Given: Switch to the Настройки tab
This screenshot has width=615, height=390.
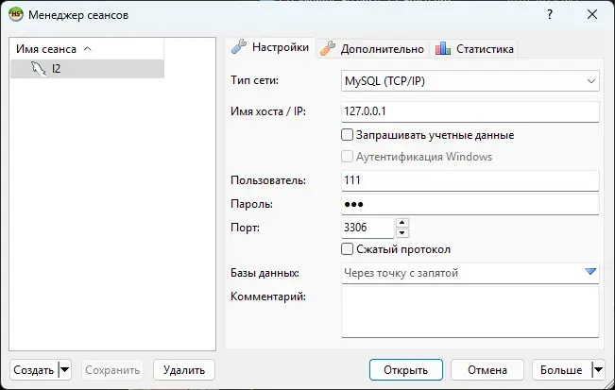Looking at the screenshot, I should point(271,47).
